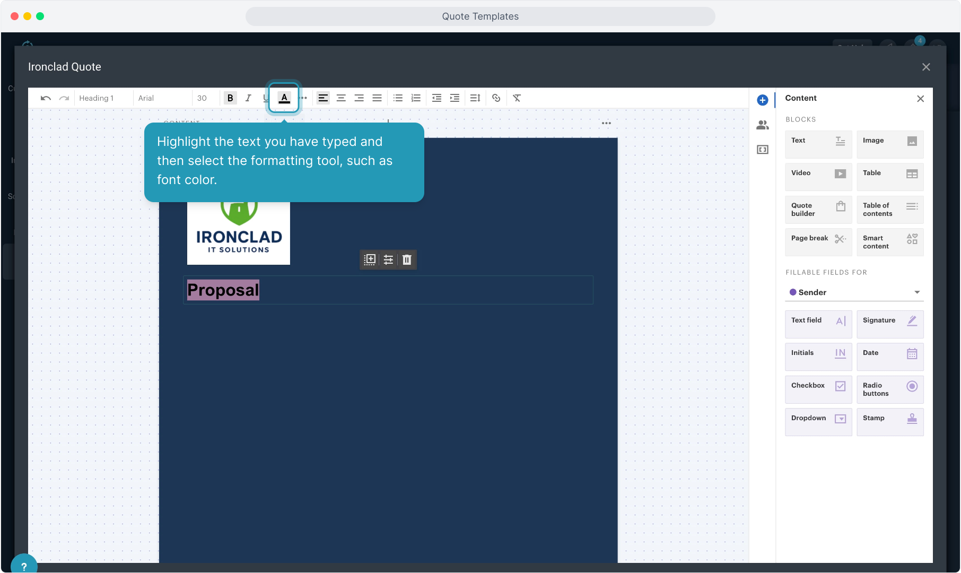Decrease the text indent
Image resolution: width=961 pixels, height=573 pixels.
click(x=436, y=98)
